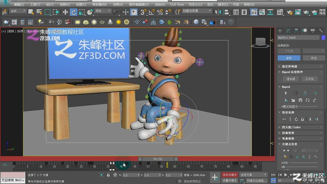Click the 参数 button
Viewport: 327px width, 184px height.
289,58
